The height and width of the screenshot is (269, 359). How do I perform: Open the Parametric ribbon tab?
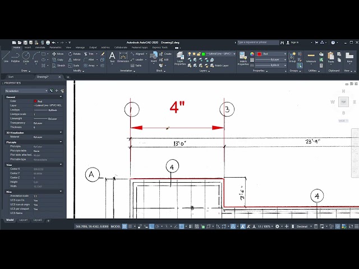[56, 48]
